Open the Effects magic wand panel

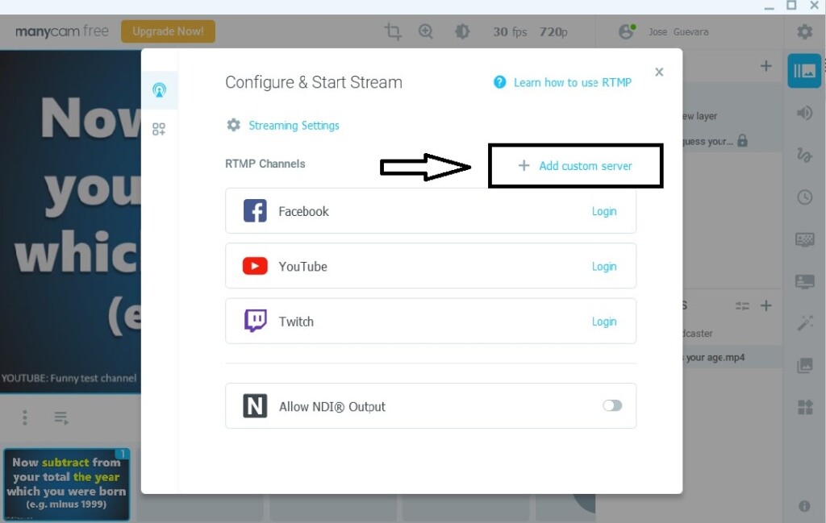pos(804,322)
